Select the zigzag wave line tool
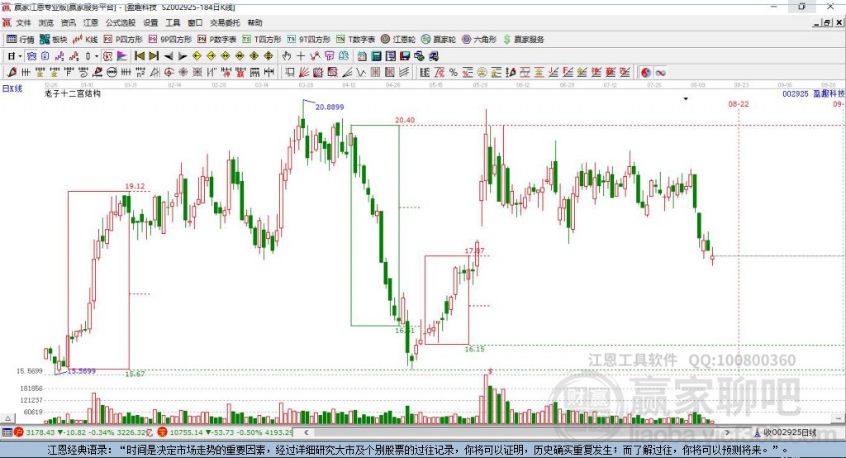The height and width of the screenshot is (458, 846). [x=360, y=73]
